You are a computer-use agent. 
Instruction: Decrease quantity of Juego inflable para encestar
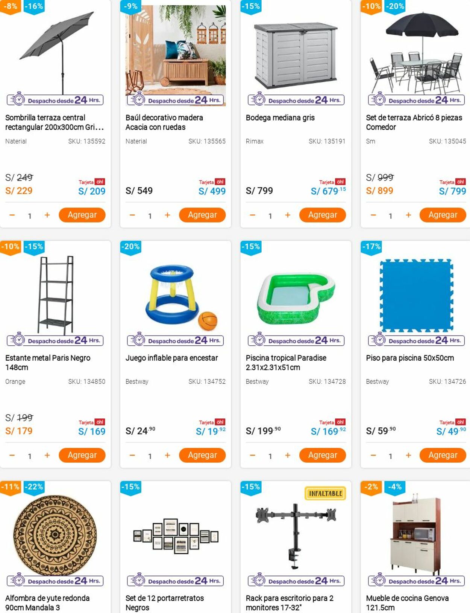[132, 455]
